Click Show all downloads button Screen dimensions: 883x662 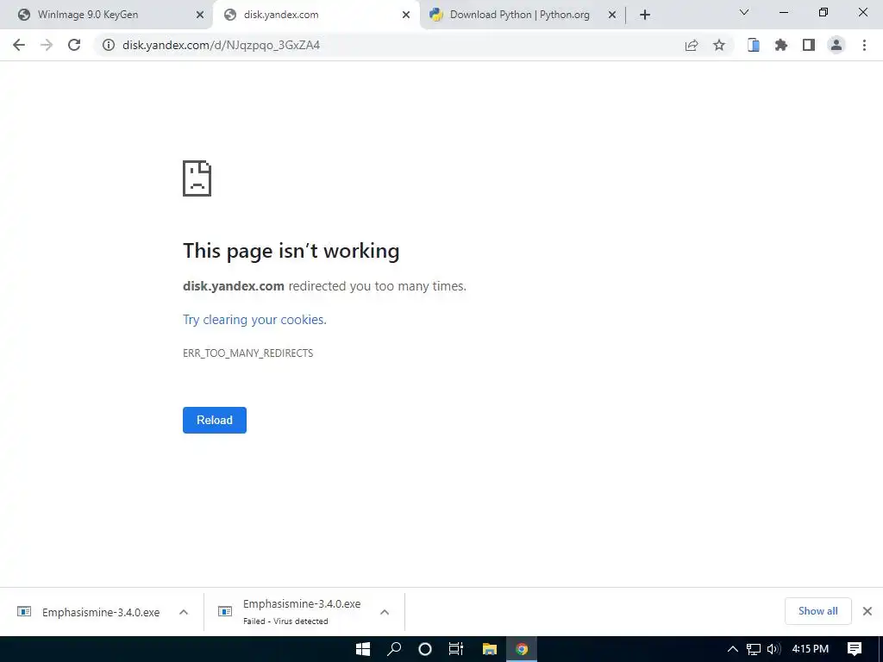(x=817, y=611)
